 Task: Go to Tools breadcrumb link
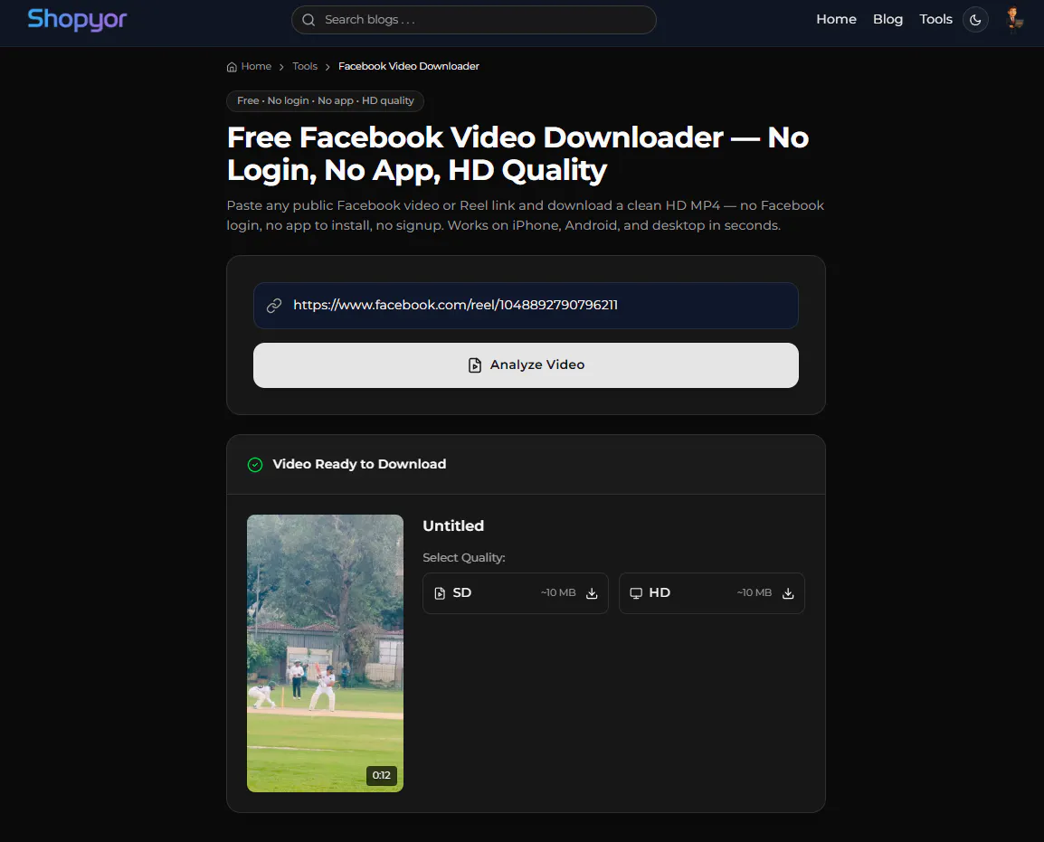(x=305, y=66)
